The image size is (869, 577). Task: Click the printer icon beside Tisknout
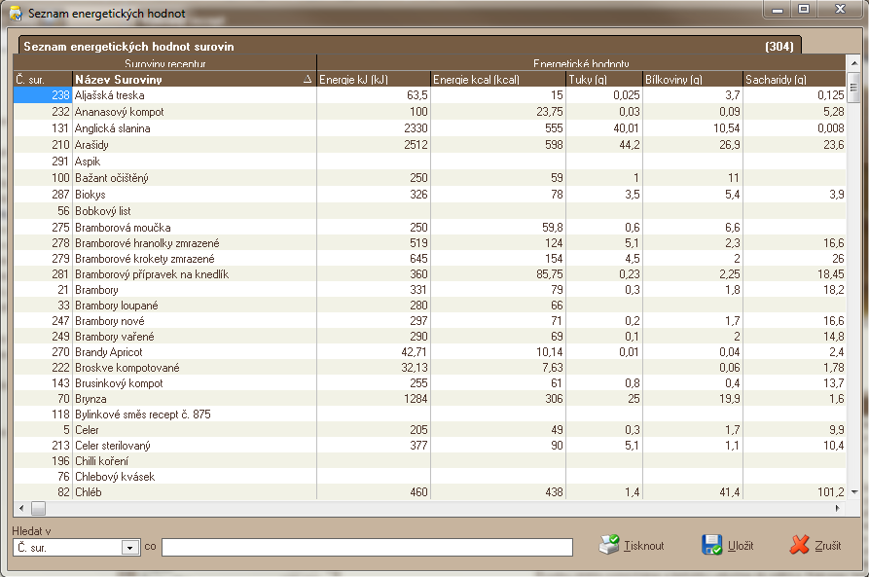pyautogui.click(x=608, y=545)
